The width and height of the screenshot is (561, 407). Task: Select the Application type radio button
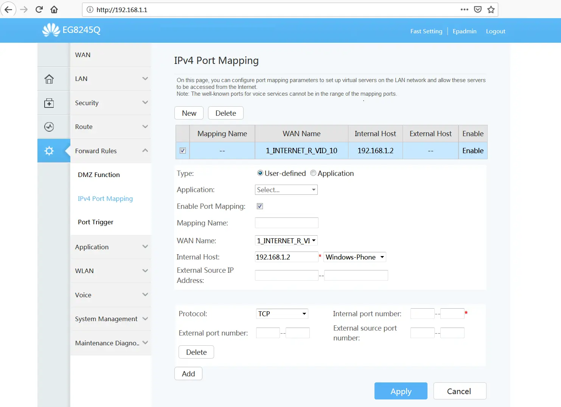[x=313, y=173]
